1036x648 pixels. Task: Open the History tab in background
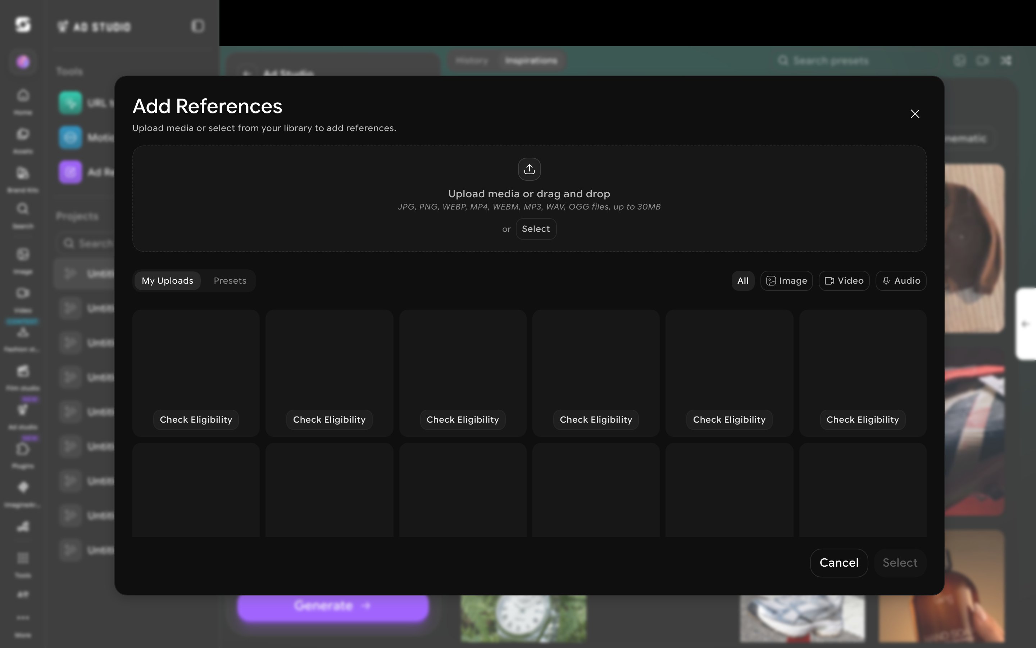pos(472,61)
